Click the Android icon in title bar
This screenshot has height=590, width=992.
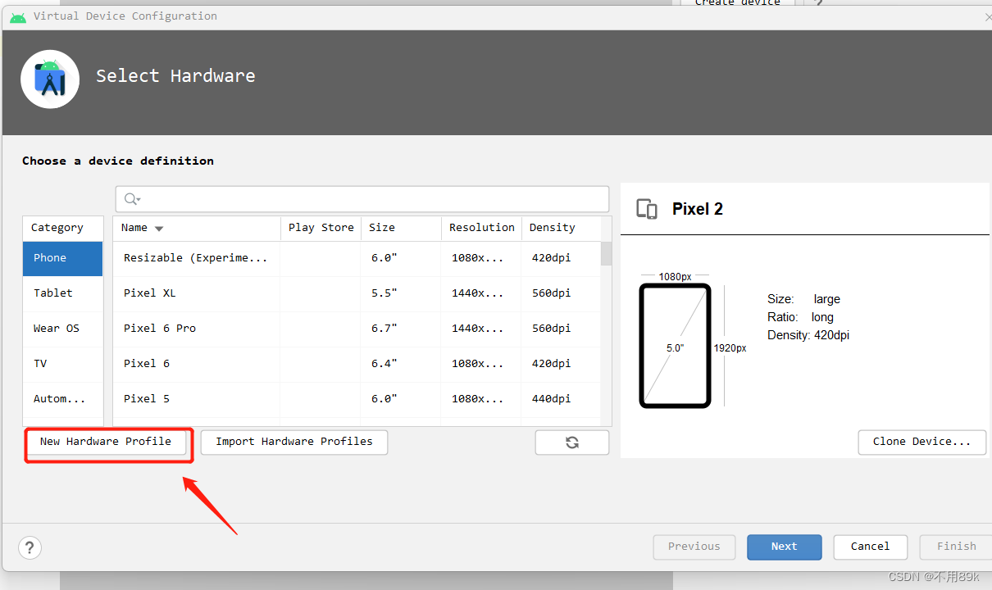point(18,16)
